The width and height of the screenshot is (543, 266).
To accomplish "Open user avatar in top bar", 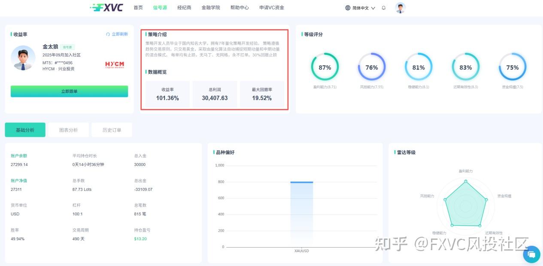I will click(x=400, y=8).
